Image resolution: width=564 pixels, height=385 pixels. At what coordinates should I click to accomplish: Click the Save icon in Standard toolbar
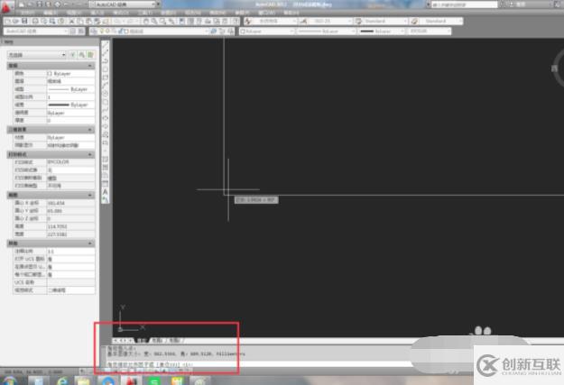(x=24, y=22)
